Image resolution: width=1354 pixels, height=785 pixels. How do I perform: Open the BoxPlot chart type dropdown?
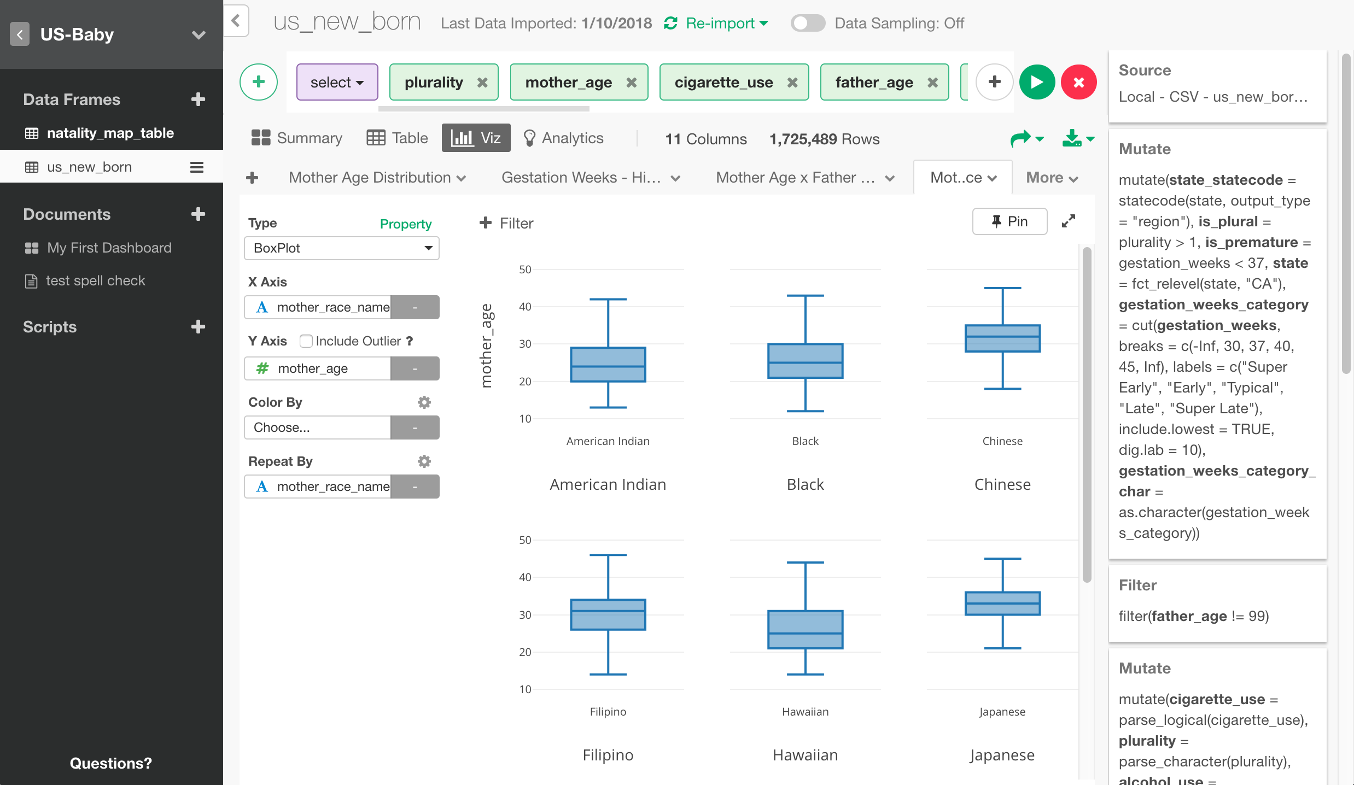341,248
